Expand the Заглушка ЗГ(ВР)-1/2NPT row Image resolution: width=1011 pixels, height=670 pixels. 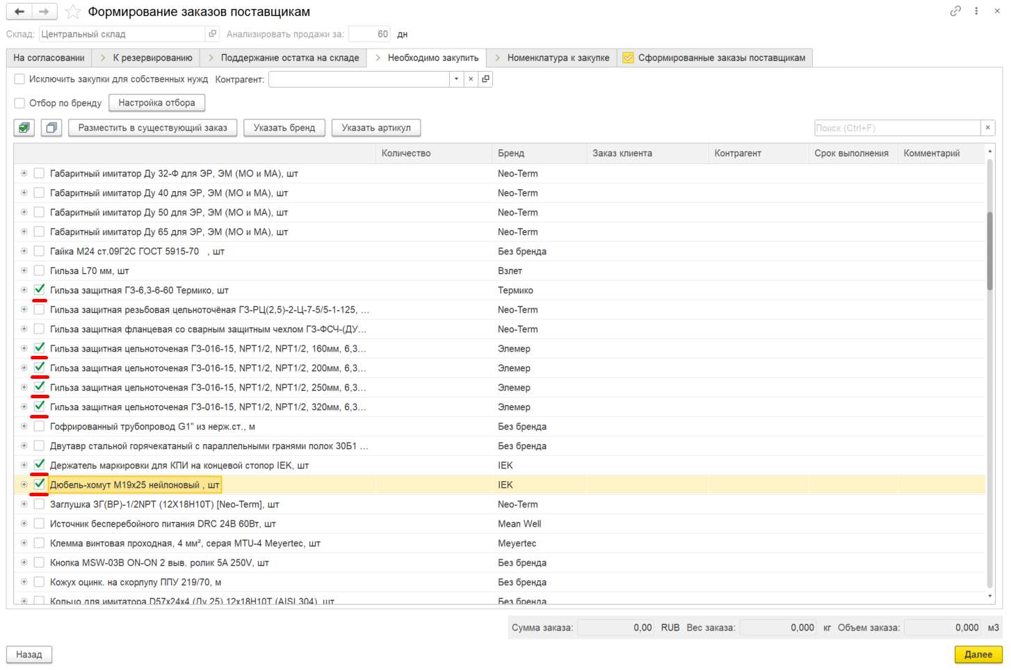24,504
